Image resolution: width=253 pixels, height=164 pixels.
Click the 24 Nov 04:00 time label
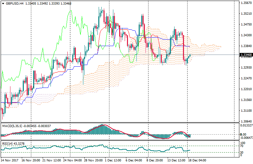(73, 161)
